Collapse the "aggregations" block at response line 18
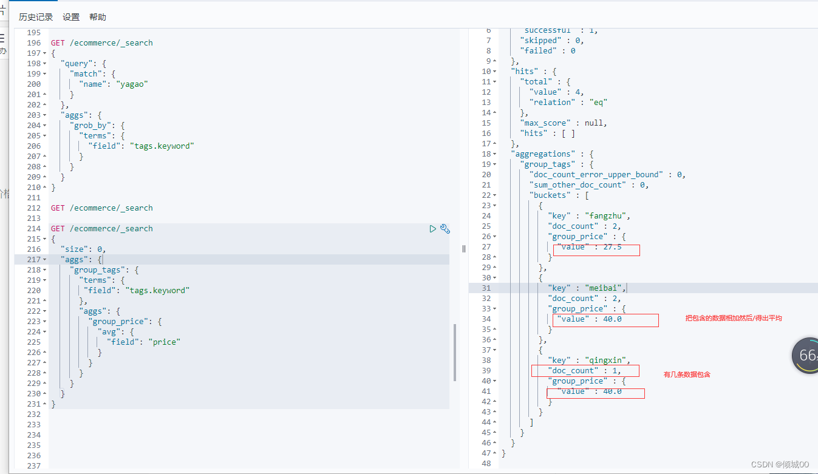 coord(495,154)
